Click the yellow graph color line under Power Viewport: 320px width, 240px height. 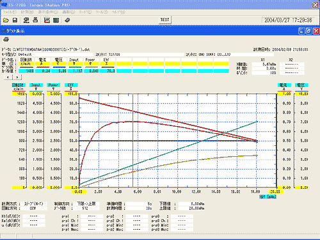[x=92, y=67]
